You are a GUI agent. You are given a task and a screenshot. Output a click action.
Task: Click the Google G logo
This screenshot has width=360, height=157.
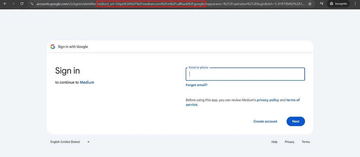pos(53,46)
